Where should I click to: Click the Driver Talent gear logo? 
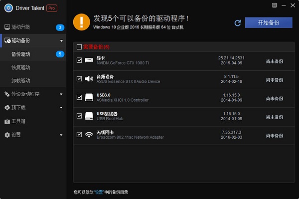[x=8, y=8]
